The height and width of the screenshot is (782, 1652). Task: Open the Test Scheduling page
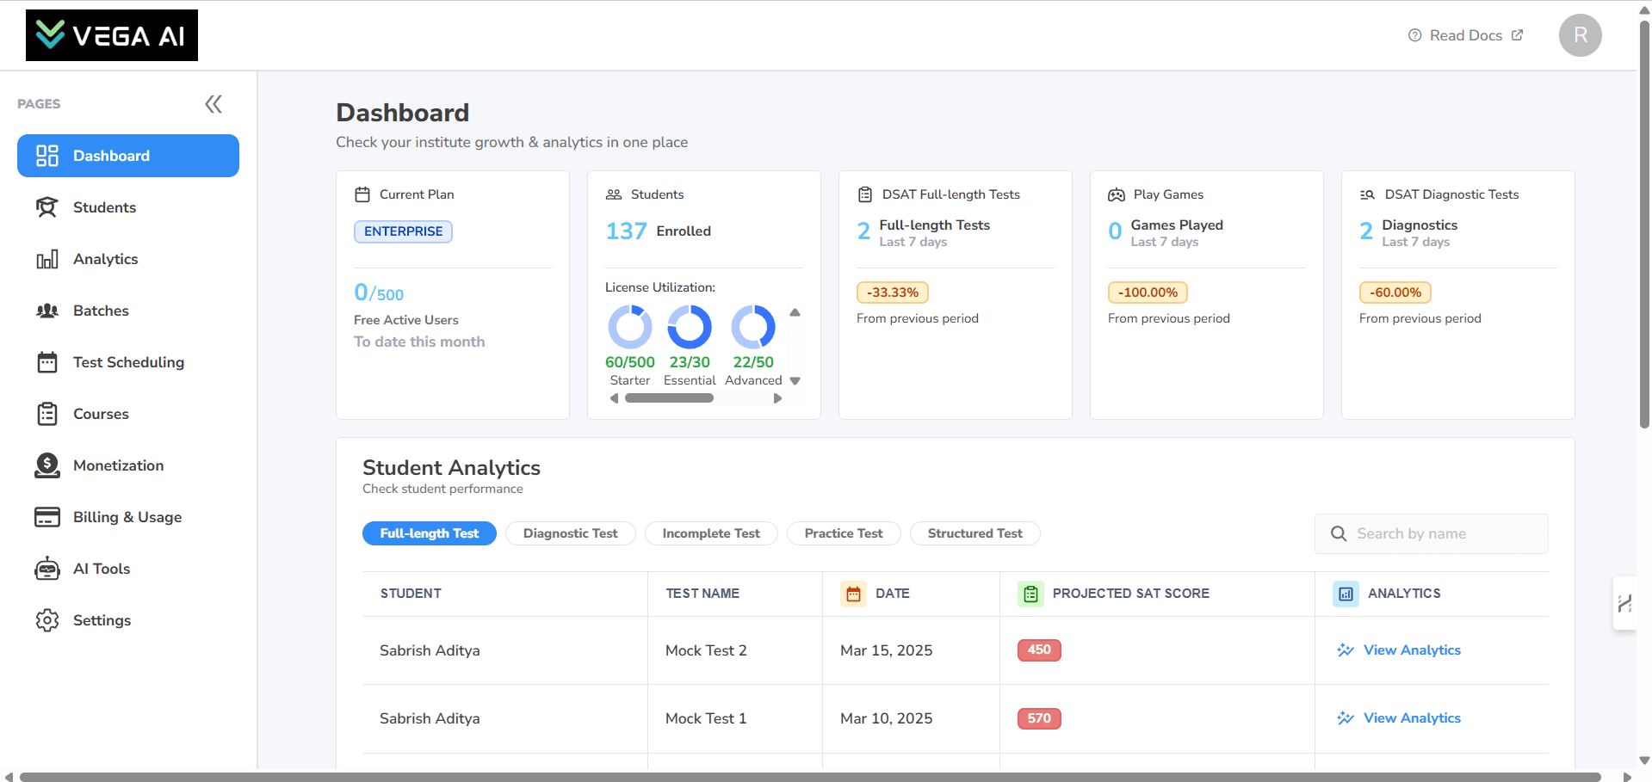click(128, 362)
